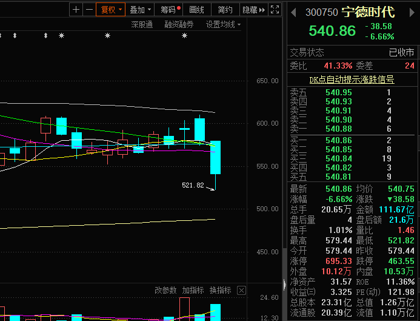Image resolution: width=420 pixels, height=321 pixels.
Task: Select 买五 price 540.81
Action: pos(339,177)
